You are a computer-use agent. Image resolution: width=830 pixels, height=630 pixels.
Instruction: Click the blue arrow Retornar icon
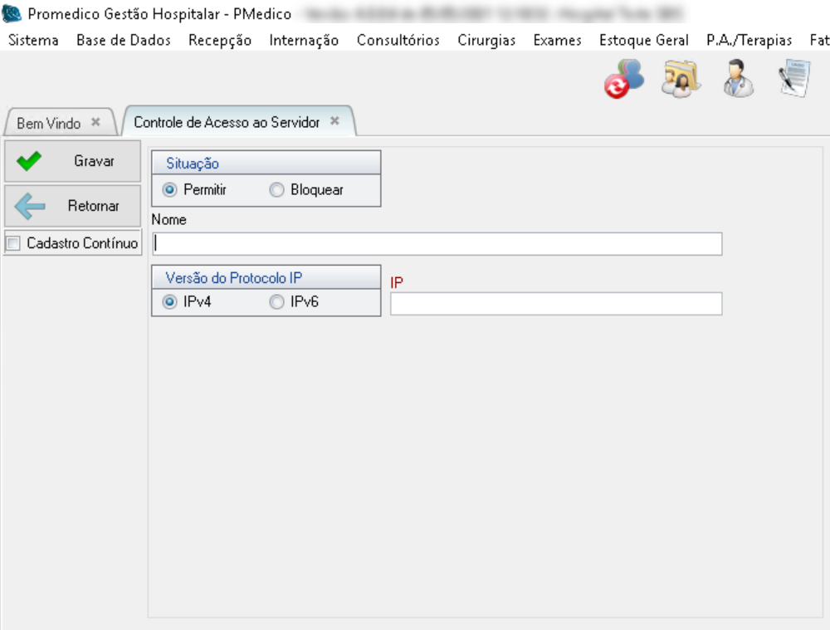(x=30, y=206)
